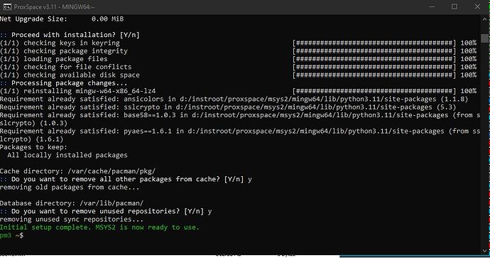Click the 'Cache directory: /var/cache/pacman/pkg/' line

click(x=77, y=171)
